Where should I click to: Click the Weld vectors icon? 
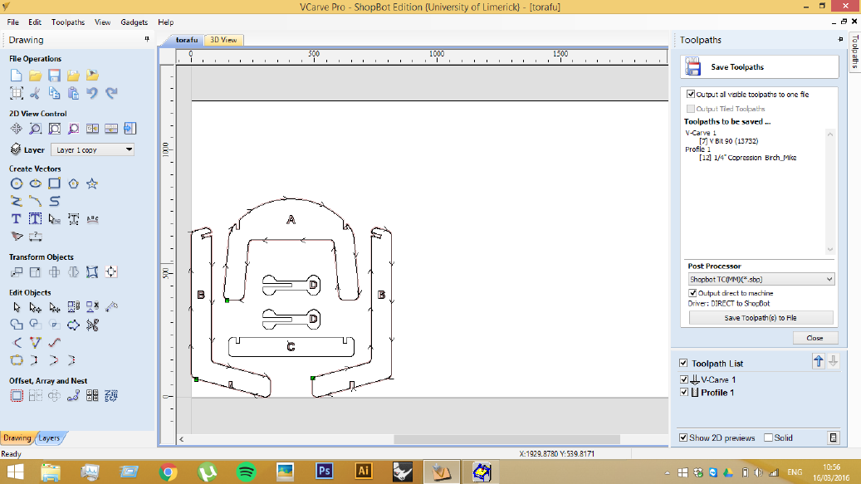[17, 325]
